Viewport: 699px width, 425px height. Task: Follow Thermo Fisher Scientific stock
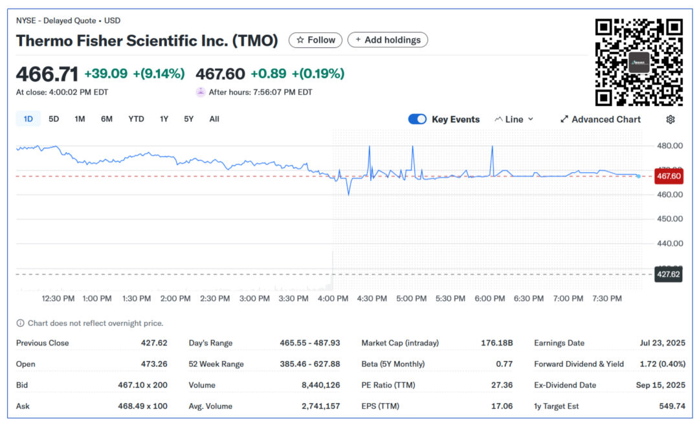316,40
